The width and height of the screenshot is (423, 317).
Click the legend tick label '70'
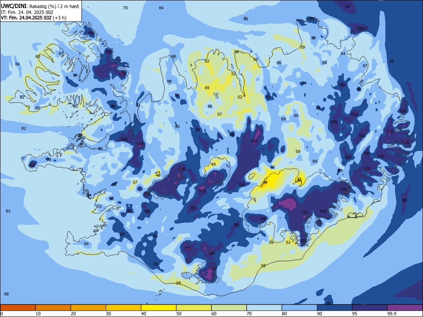pos(249,314)
